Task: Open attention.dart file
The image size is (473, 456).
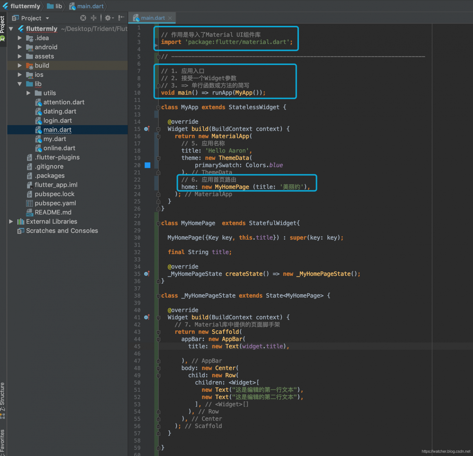Action: click(64, 102)
